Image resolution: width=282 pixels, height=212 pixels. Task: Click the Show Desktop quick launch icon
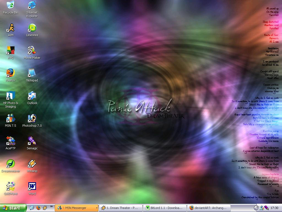click(32, 208)
